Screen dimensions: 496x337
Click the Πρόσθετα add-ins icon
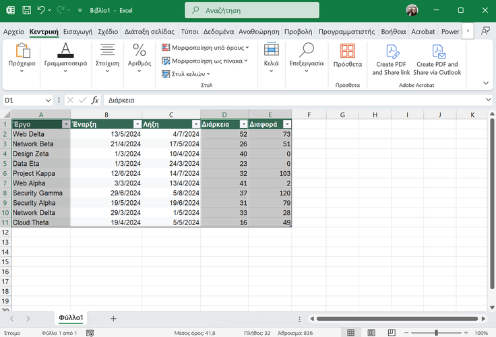tap(348, 51)
